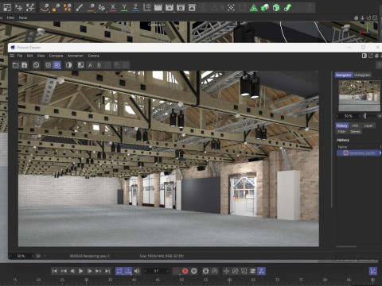Click the coordinate system icon next to Z
Screen dimensions: 382x286
146,7
